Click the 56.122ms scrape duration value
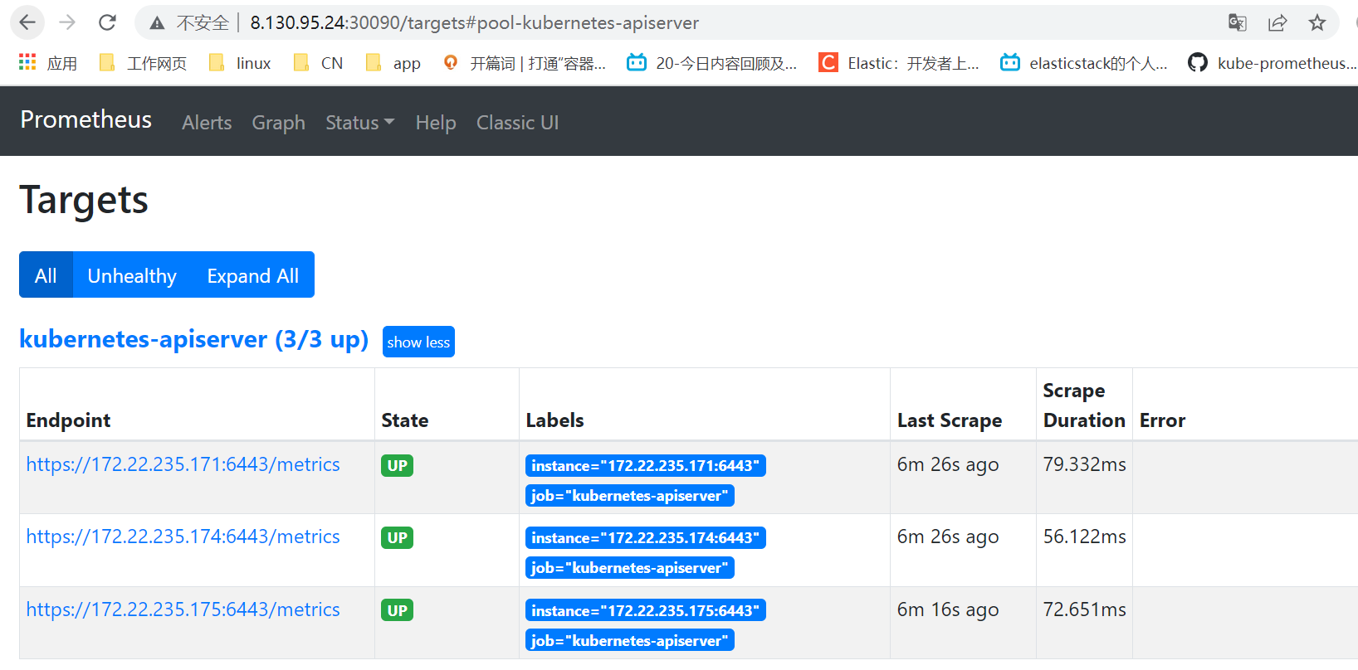 tap(1084, 536)
